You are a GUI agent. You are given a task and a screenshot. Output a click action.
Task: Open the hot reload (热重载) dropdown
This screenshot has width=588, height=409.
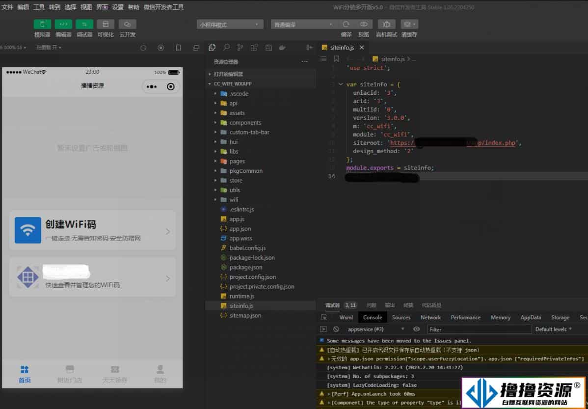tap(49, 48)
